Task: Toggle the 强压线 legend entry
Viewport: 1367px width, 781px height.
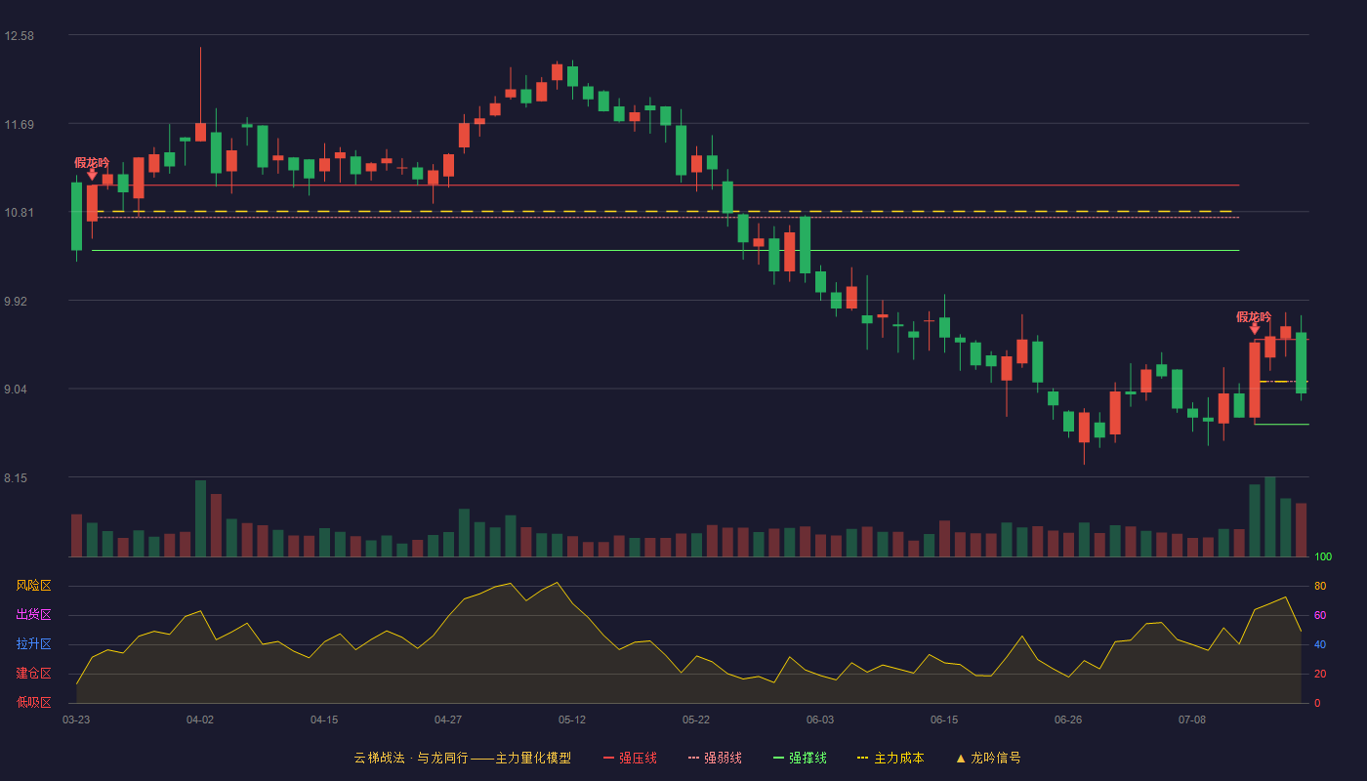Action: click(x=630, y=758)
